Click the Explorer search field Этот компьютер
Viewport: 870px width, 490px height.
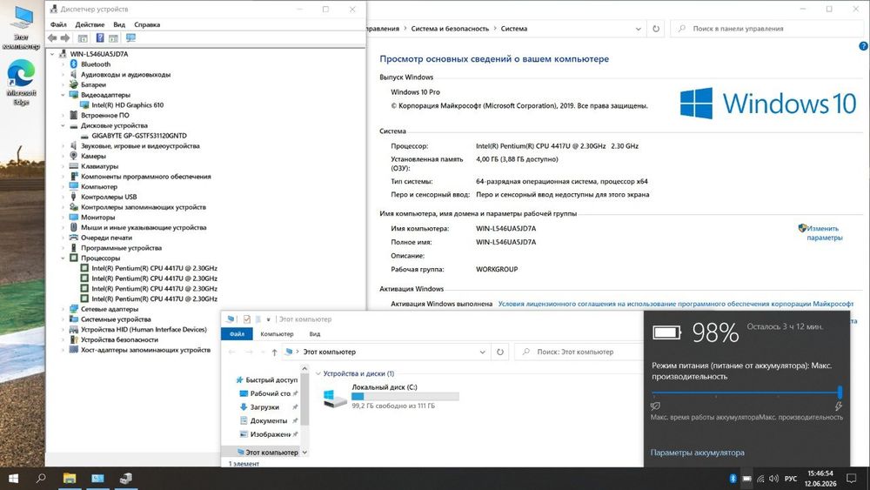click(578, 352)
